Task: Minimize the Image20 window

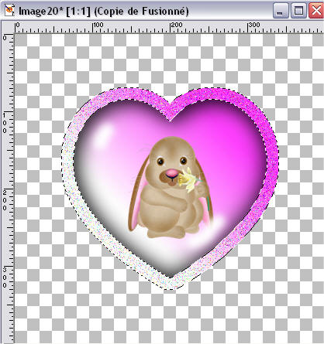Action: click(x=281, y=11)
